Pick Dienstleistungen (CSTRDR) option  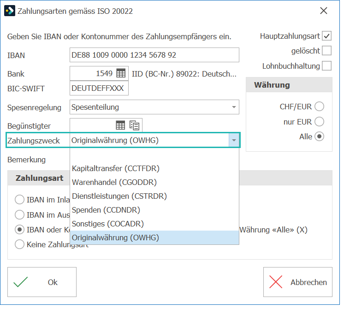point(154,196)
